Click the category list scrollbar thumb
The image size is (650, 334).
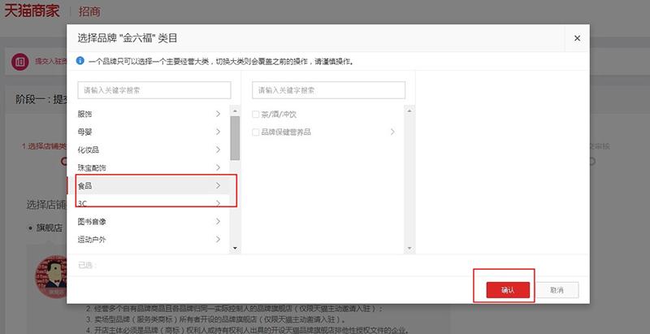click(x=235, y=138)
